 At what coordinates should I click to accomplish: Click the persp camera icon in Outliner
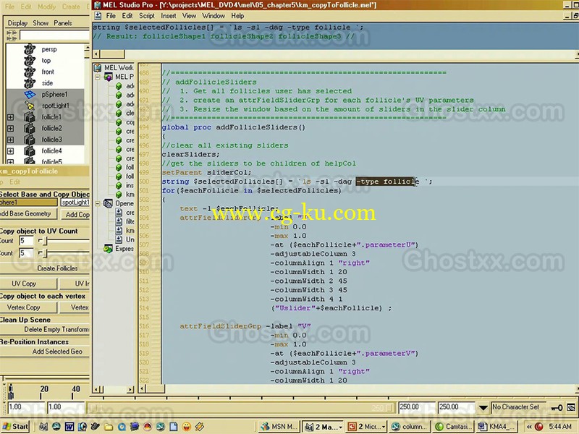pyautogui.click(x=30, y=49)
